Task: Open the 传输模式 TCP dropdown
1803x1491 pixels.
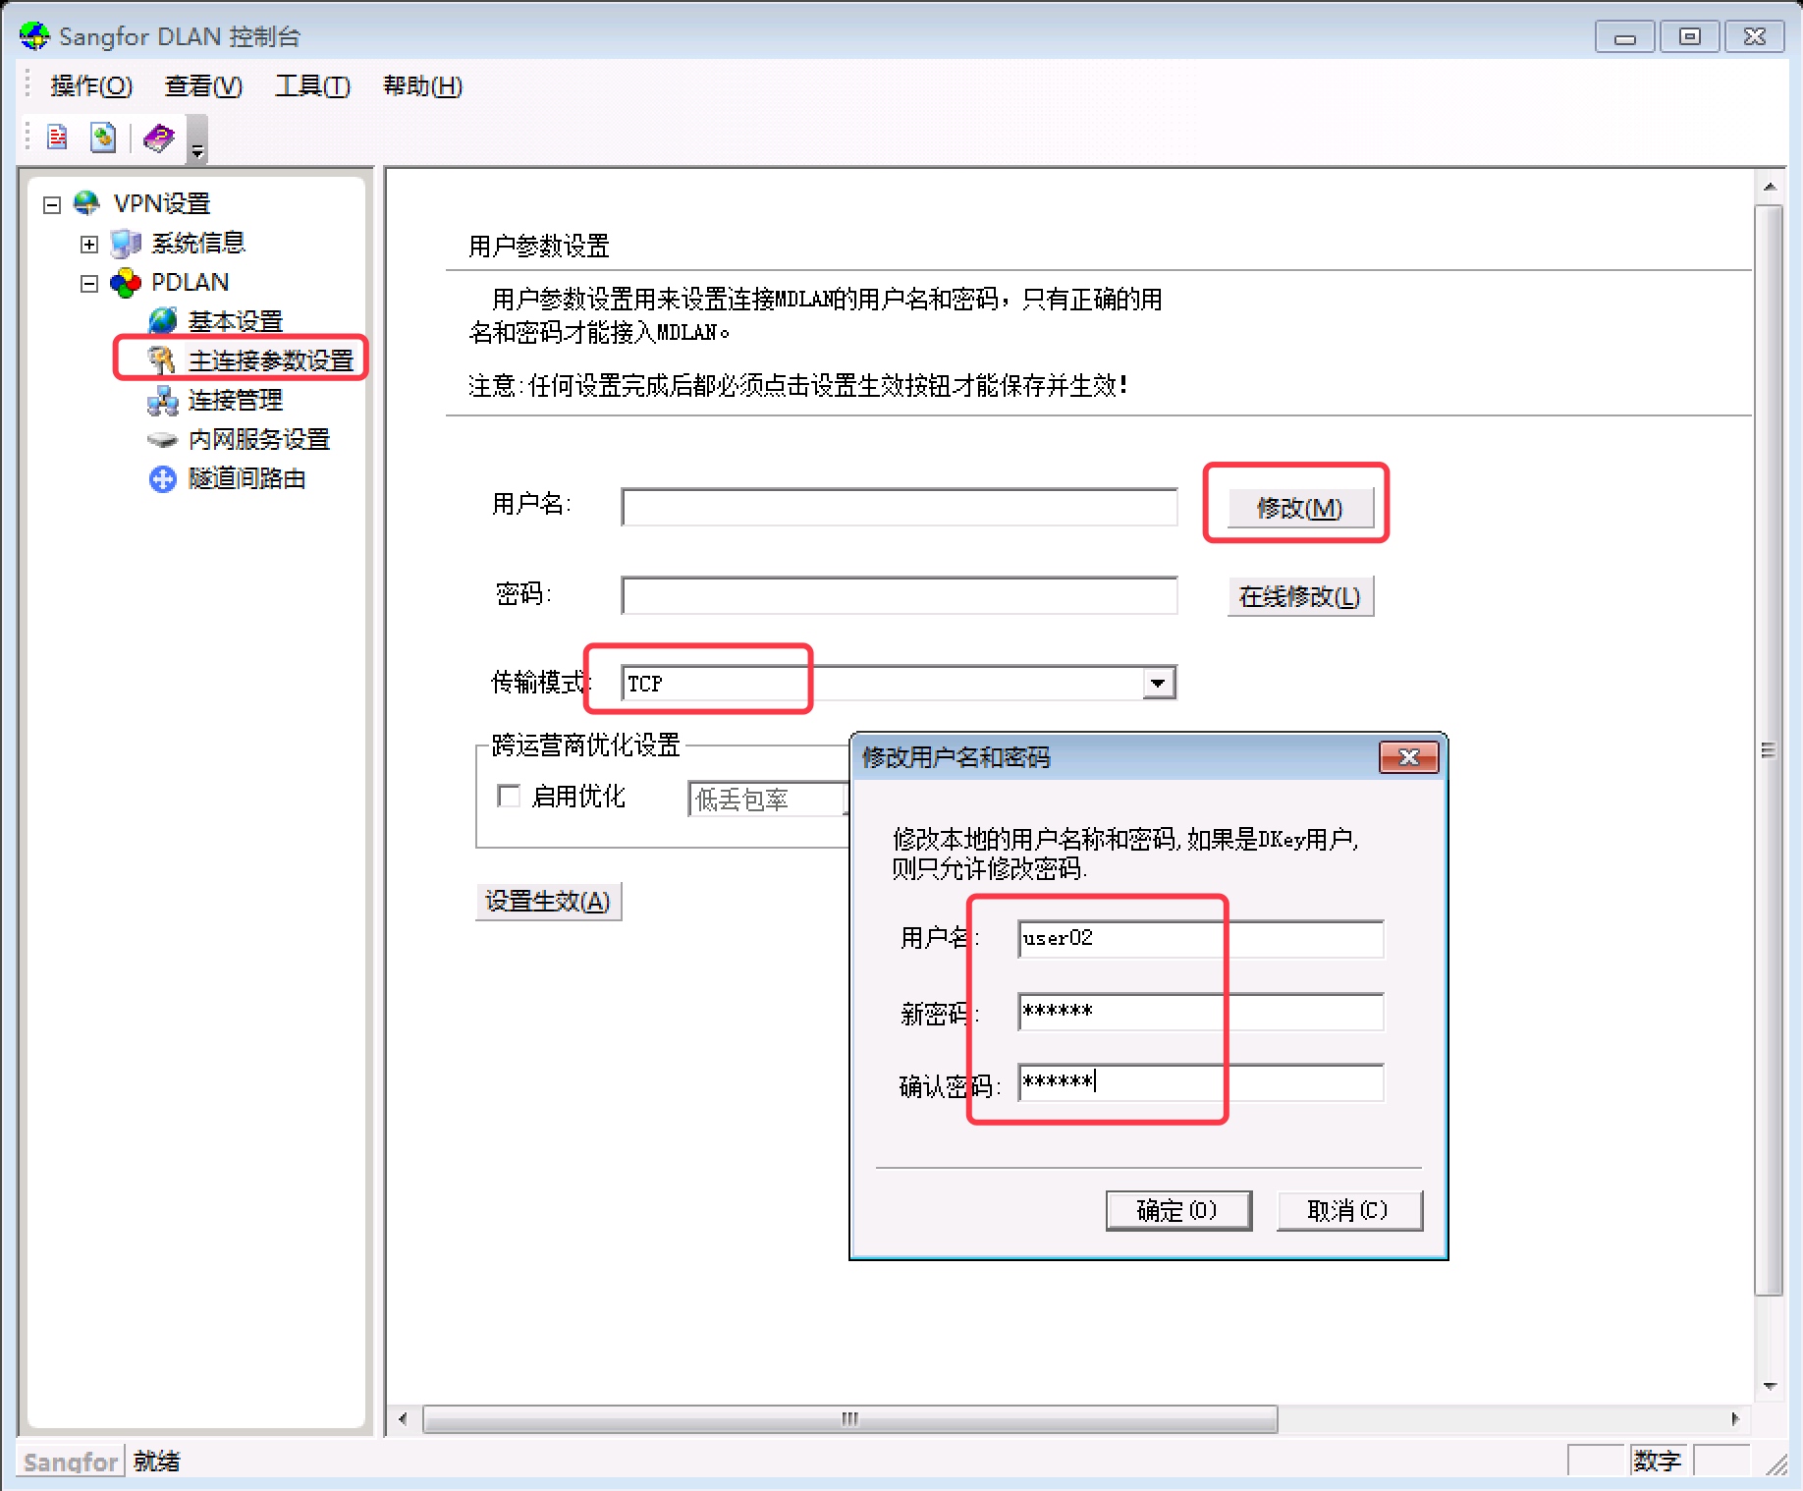Action: (x=1159, y=683)
